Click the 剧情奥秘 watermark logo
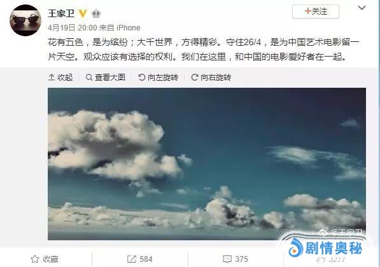The width and height of the screenshot is (380, 267). click(325, 247)
